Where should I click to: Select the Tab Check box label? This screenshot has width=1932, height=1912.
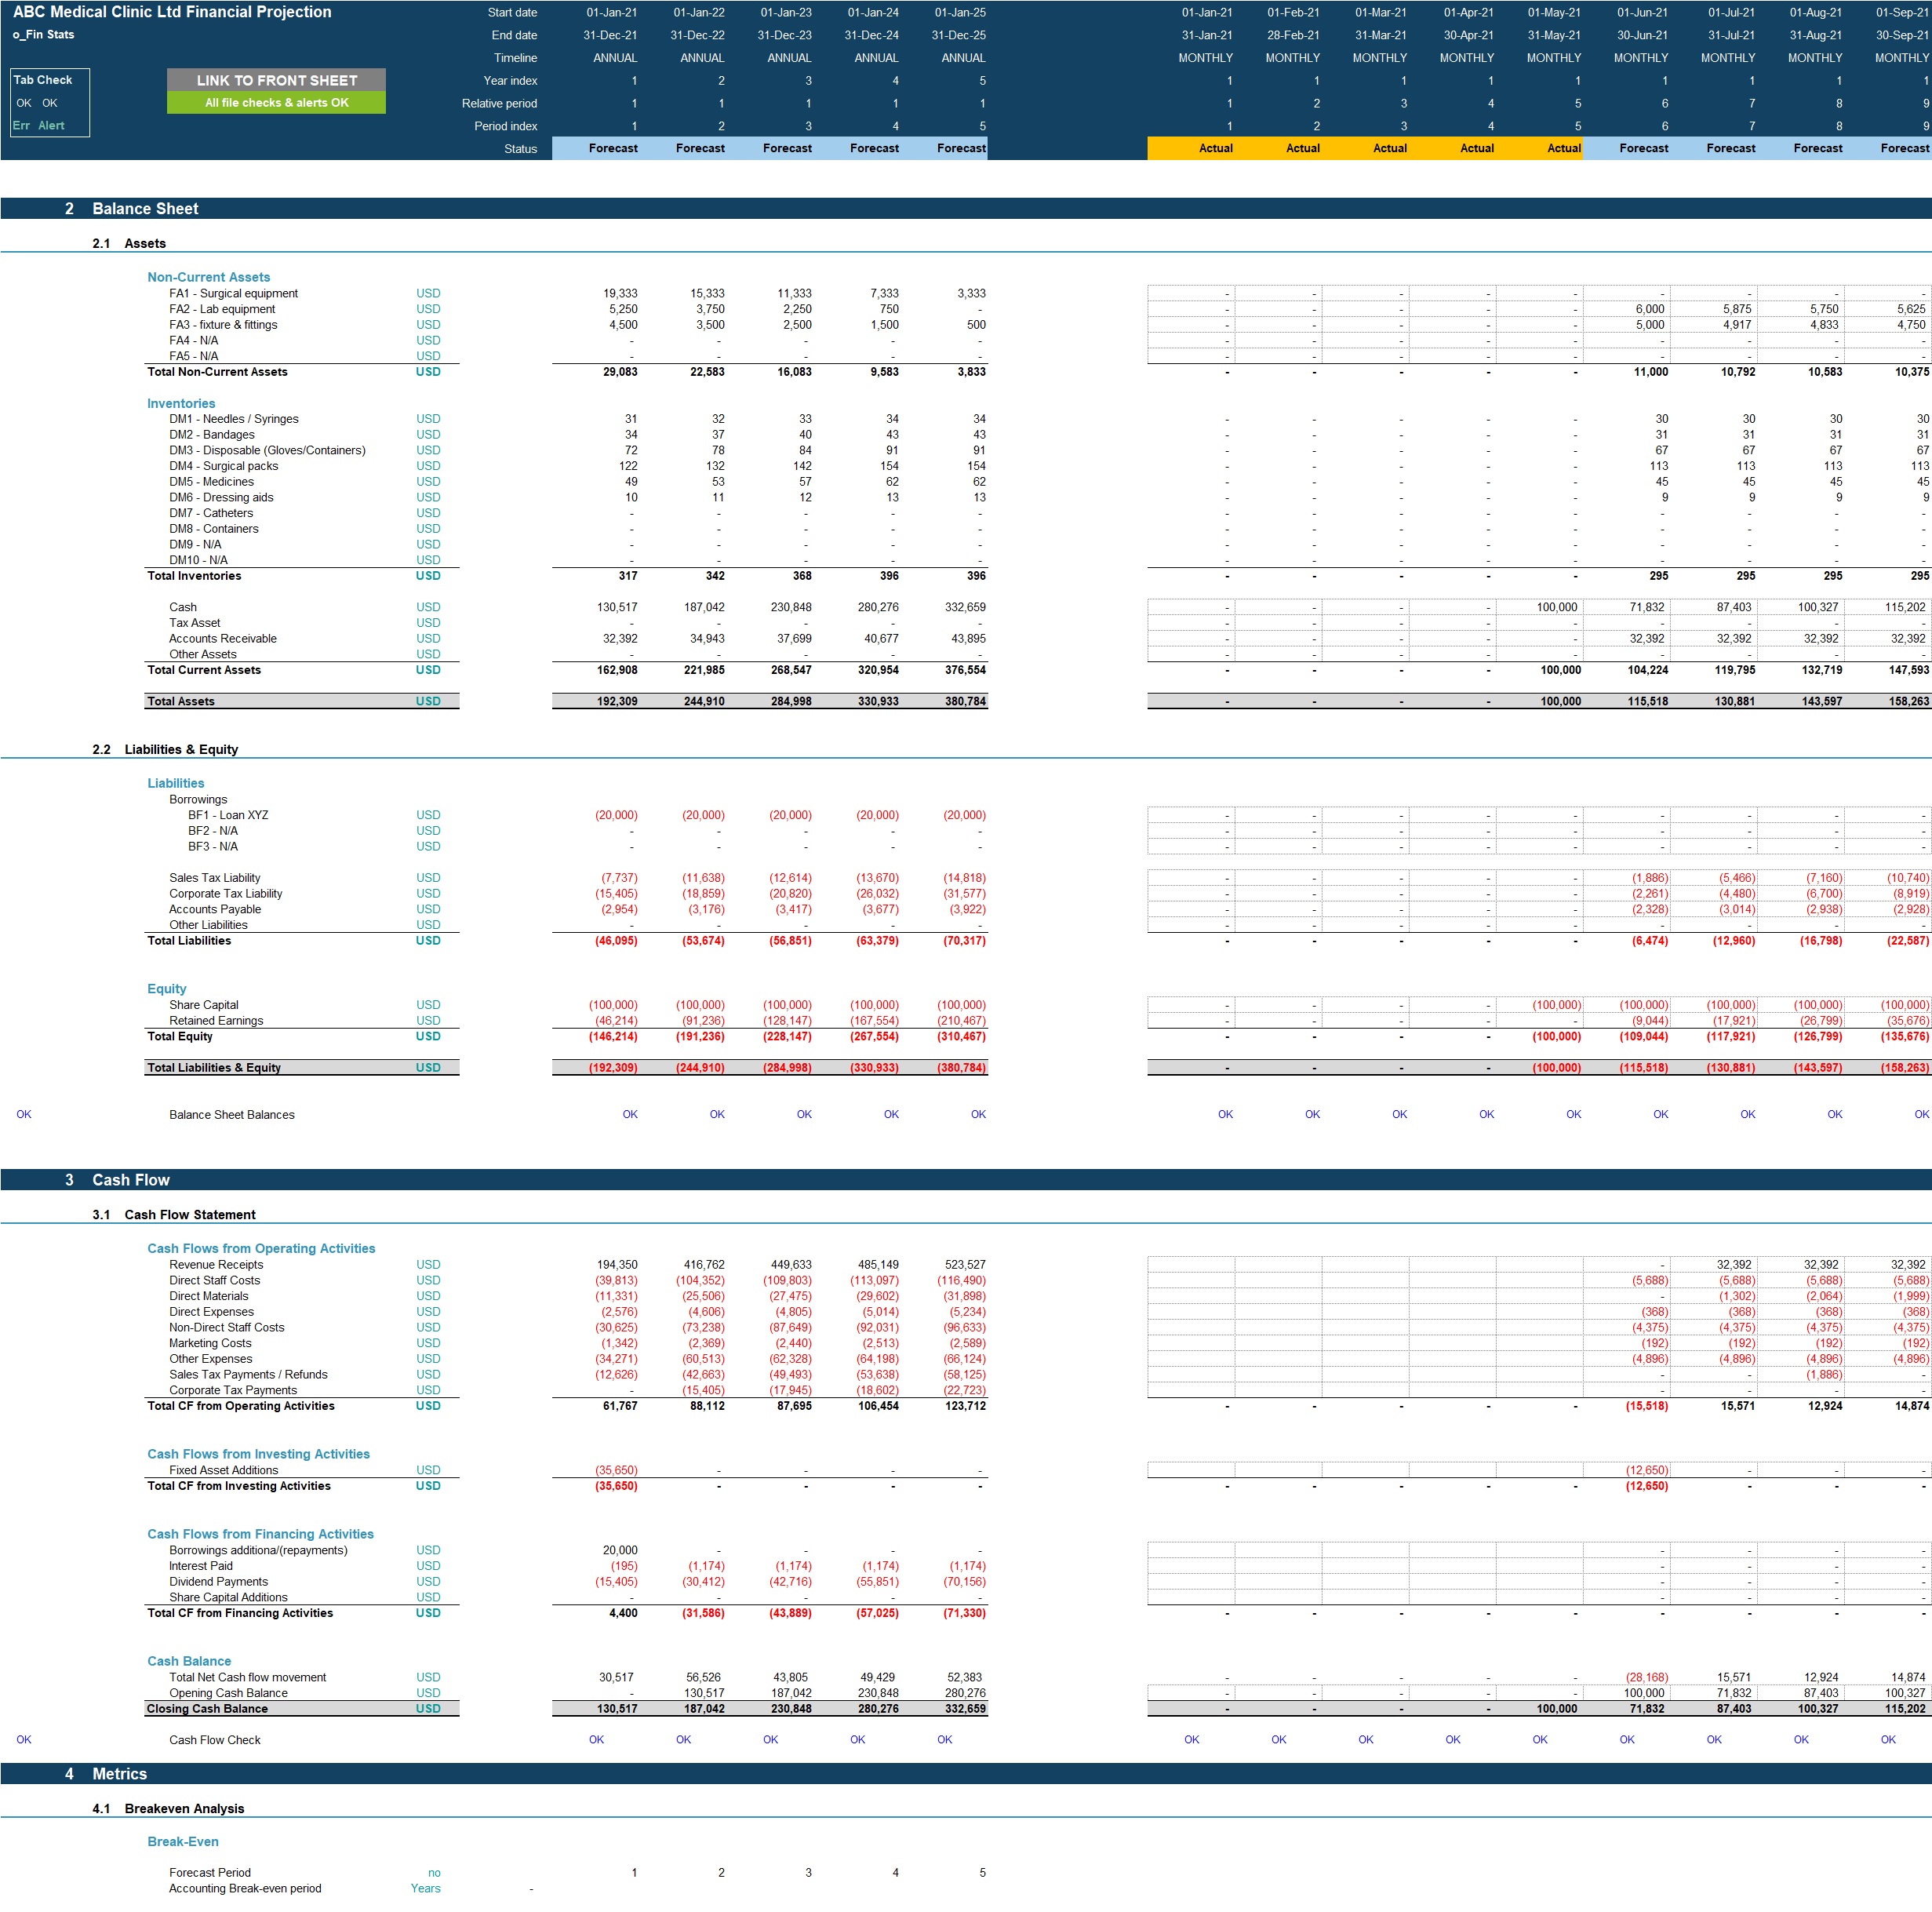point(43,80)
